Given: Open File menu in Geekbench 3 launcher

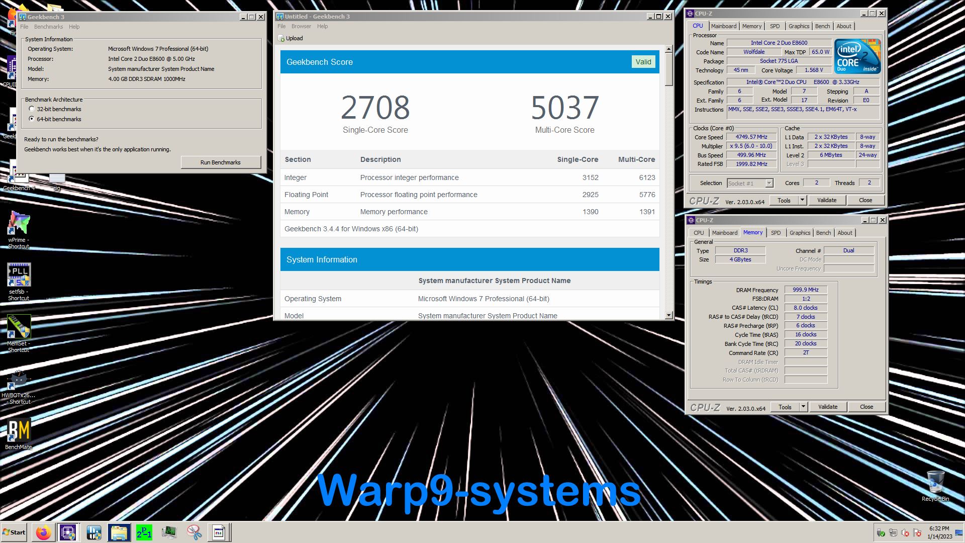Looking at the screenshot, I should coord(24,27).
